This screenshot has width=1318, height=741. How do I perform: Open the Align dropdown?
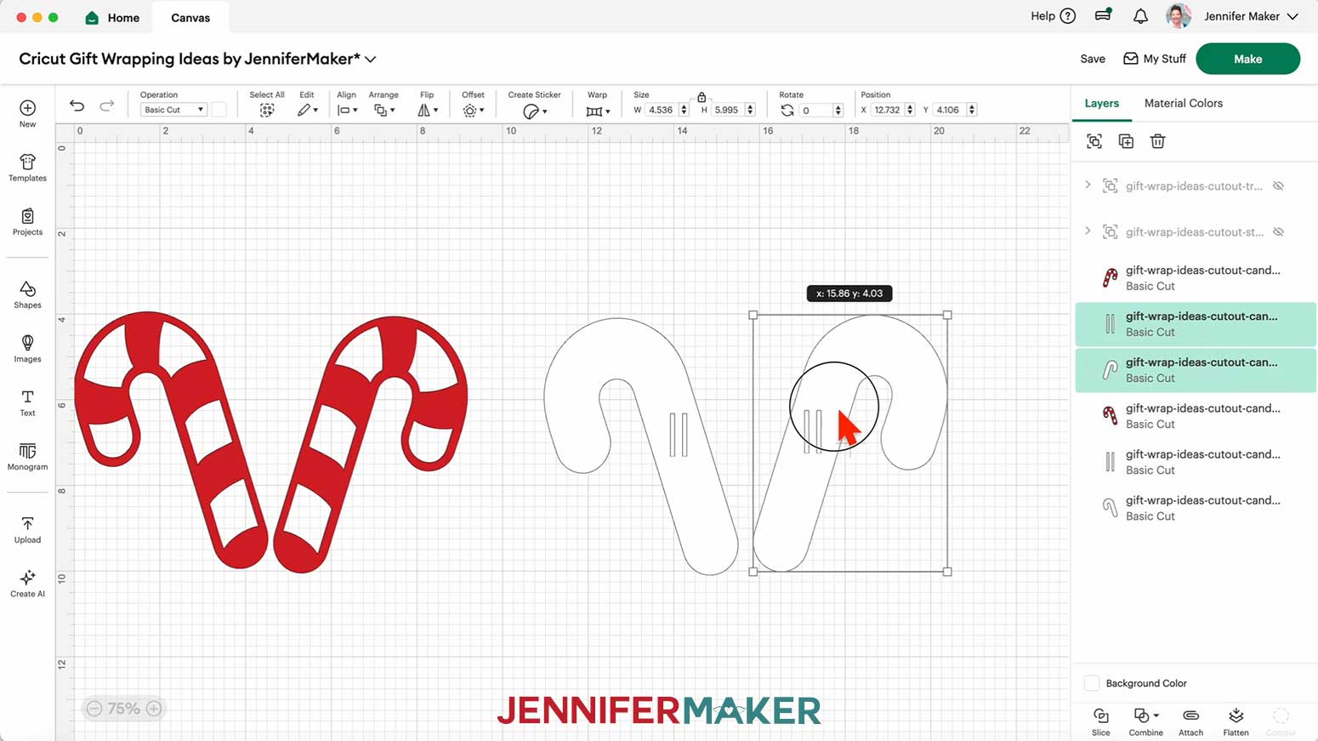pos(347,111)
